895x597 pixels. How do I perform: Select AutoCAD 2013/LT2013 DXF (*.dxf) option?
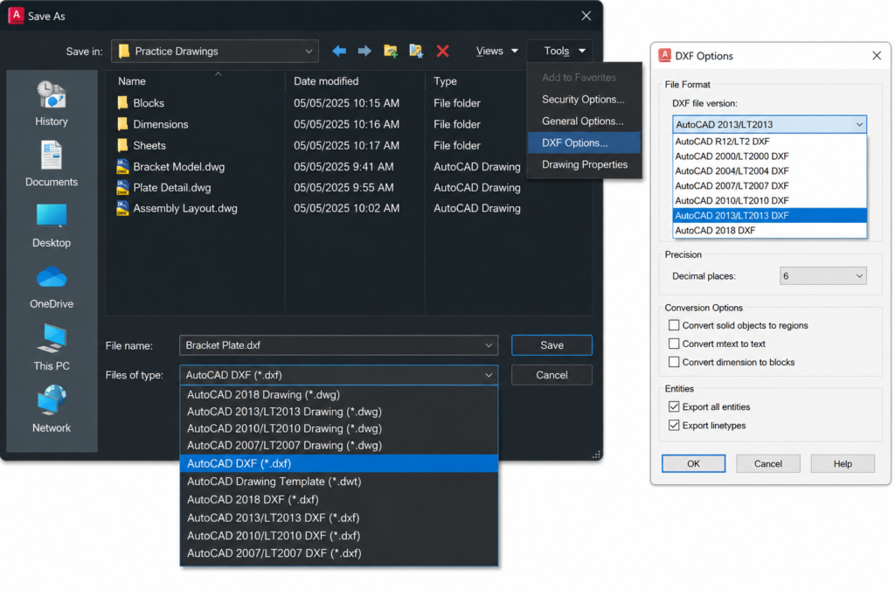(339, 517)
